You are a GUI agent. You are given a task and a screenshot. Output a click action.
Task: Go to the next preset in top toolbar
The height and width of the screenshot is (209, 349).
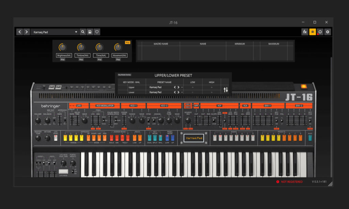27,32
